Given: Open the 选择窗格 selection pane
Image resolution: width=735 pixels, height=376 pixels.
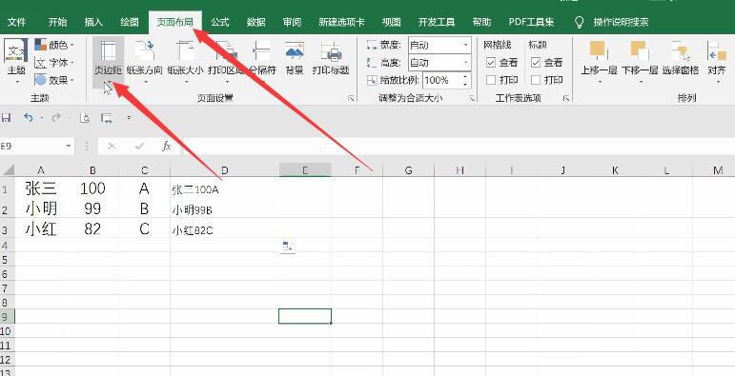Looking at the screenshot, I should 680,58.
